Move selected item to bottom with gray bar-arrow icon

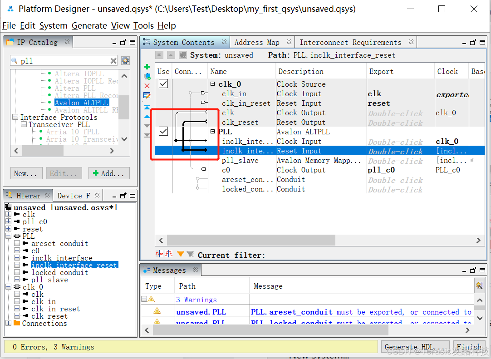[147, 135]
